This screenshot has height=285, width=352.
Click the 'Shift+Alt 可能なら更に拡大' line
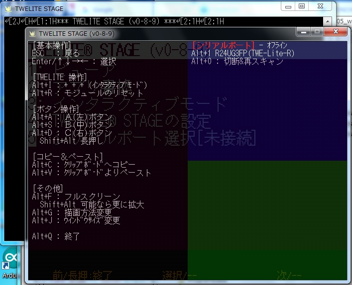coord(92,204)
